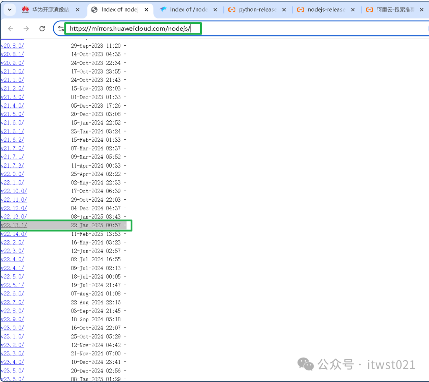Viewport: 429px width, 382px height.
Task: Open the v22.1.0/ directory link
Action: 12,182
